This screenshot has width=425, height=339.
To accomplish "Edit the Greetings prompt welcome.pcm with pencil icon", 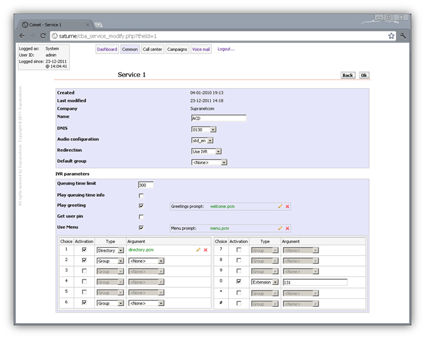I will (x=280, y=207).
